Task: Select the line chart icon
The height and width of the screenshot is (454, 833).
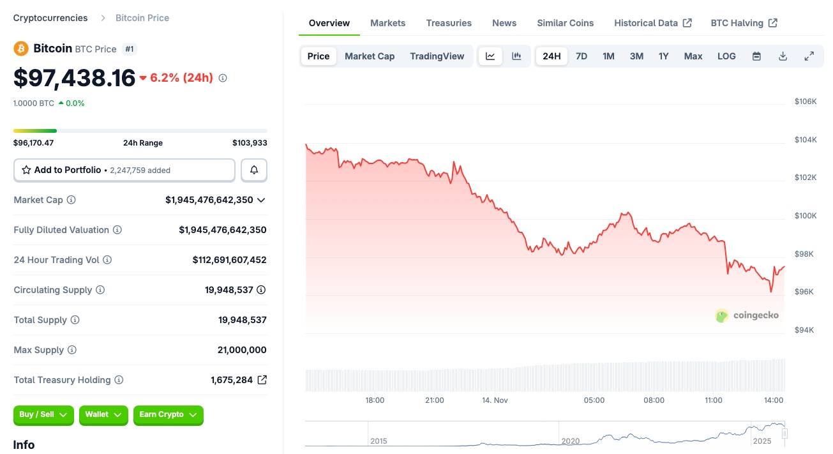Action: tap(490, 56)
